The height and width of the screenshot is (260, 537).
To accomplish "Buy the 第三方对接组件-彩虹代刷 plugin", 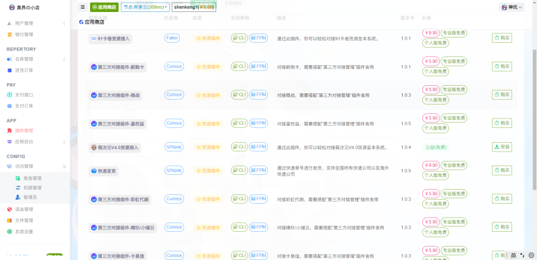I will point(502,199).
